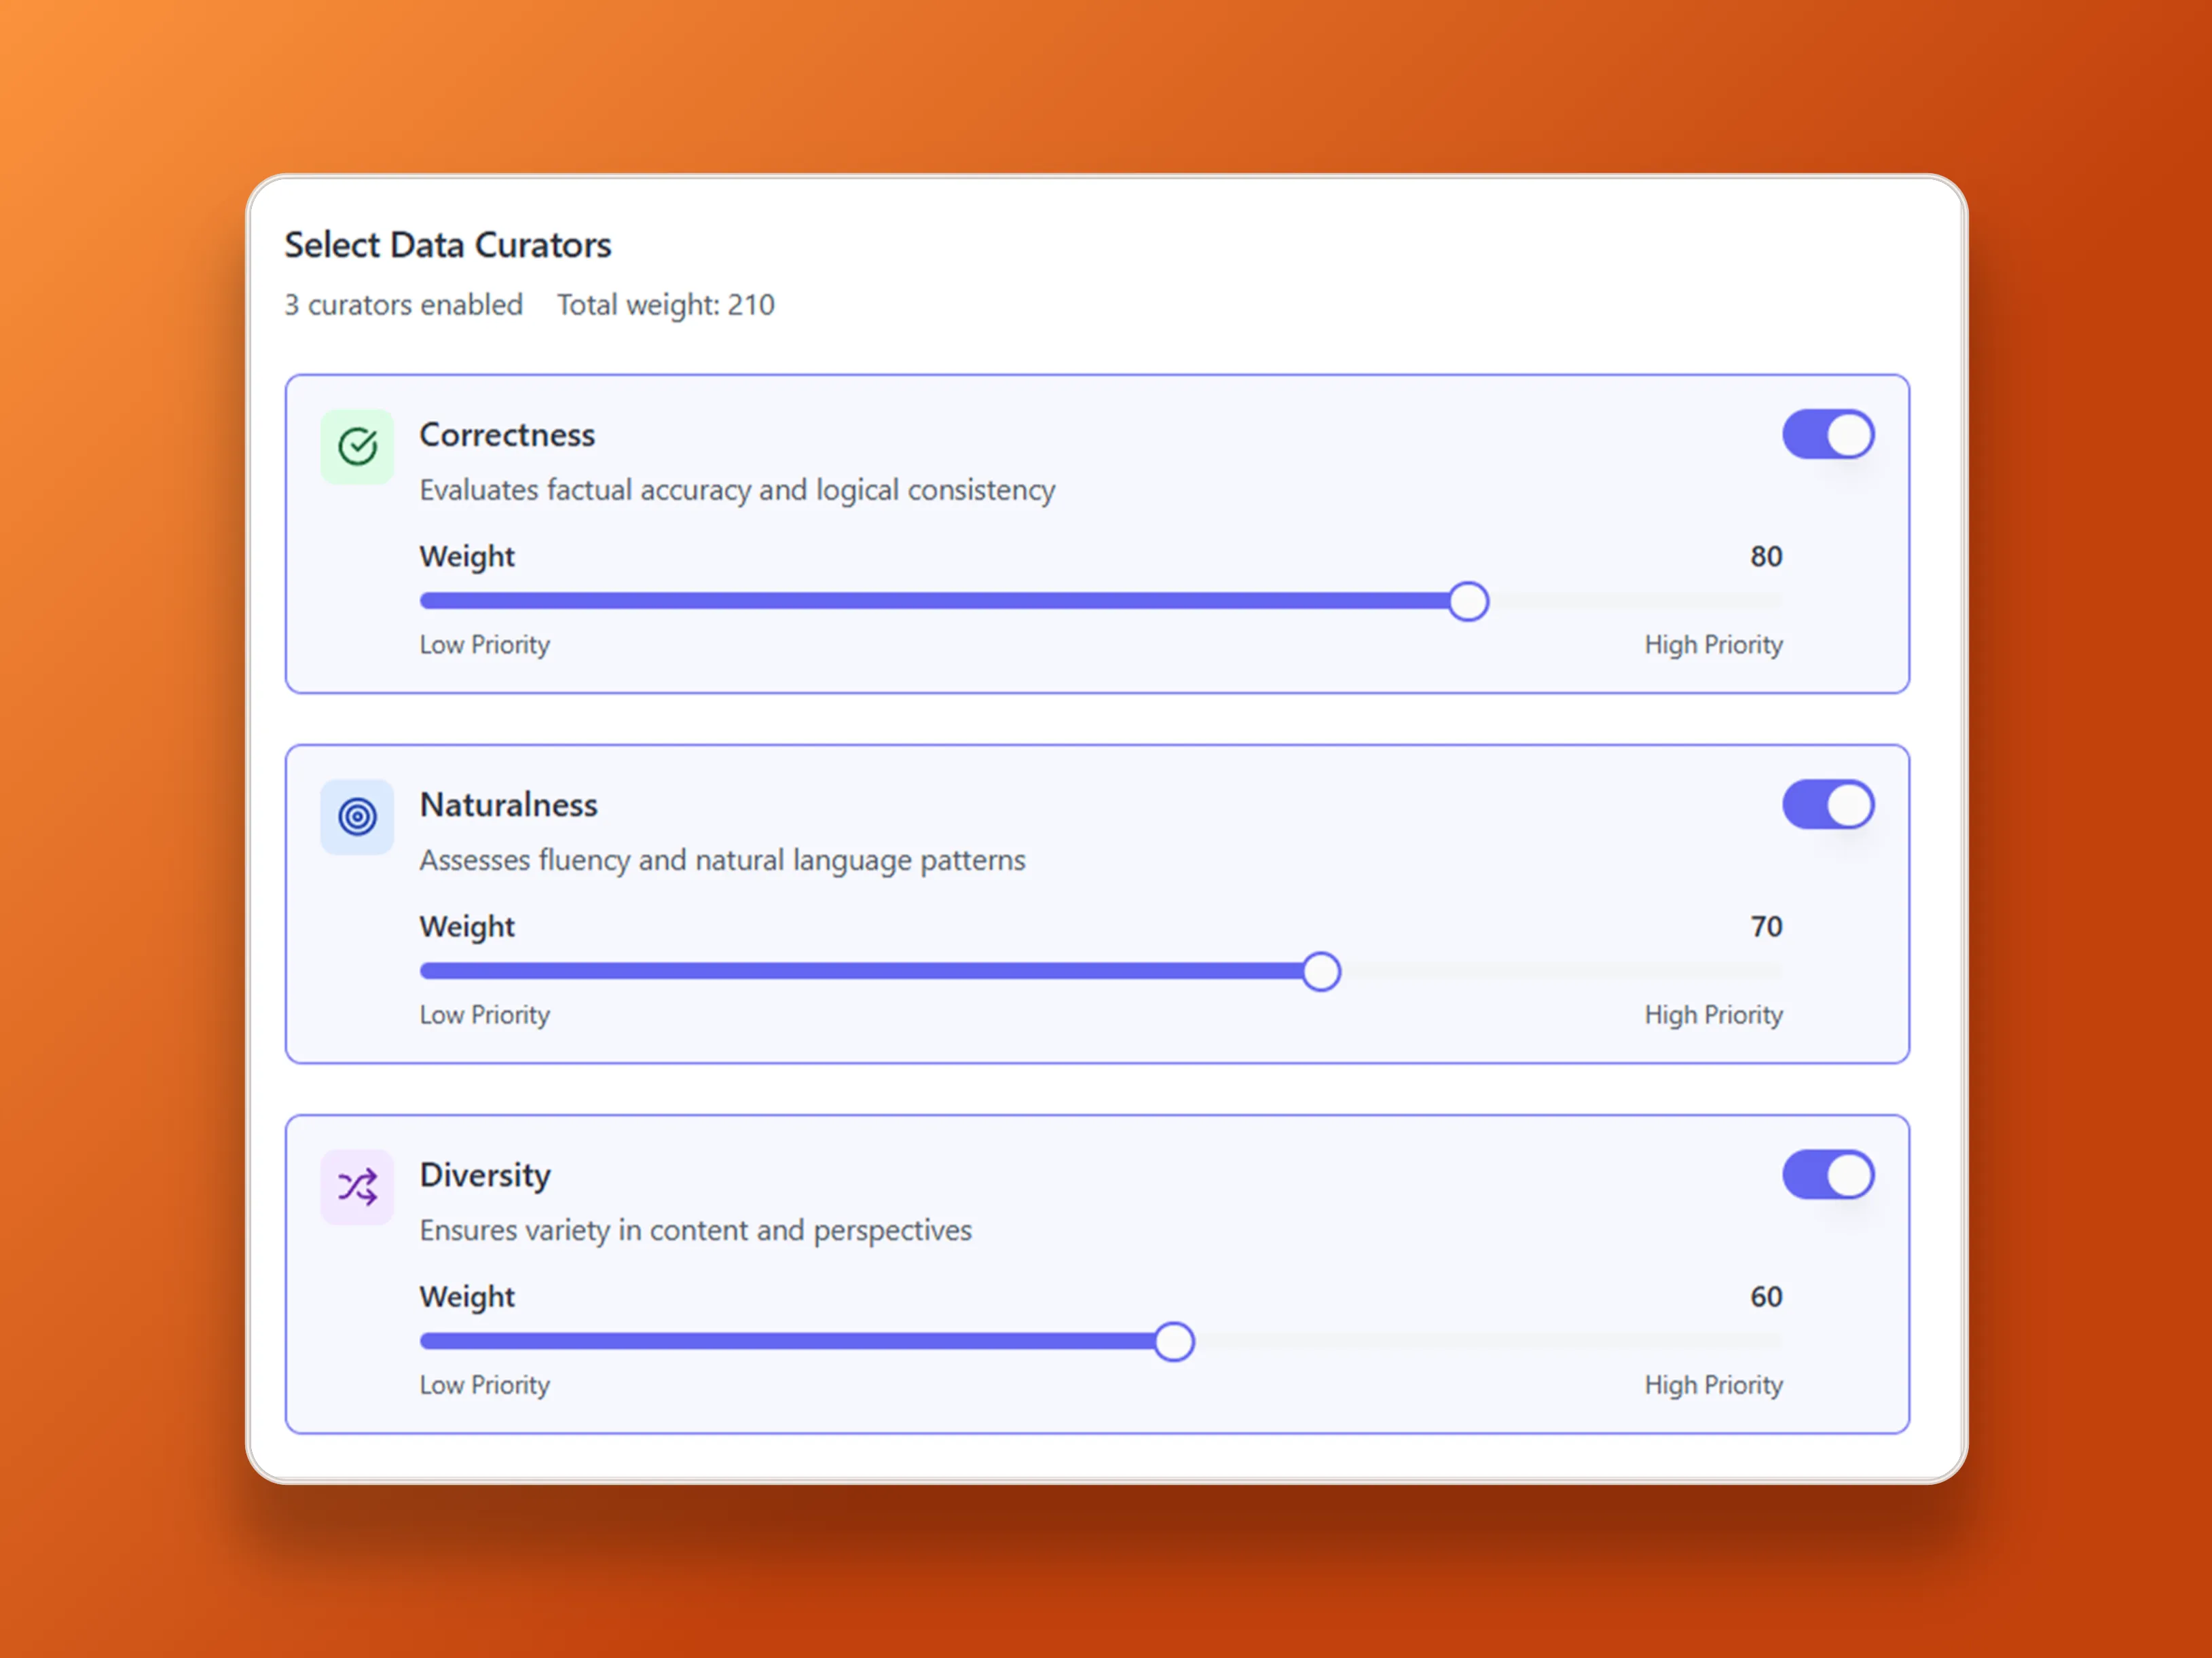Click Low Priority label under Correctness
The width and height of the screenshot is (2212, 1658).
click(x=484, y=645)
